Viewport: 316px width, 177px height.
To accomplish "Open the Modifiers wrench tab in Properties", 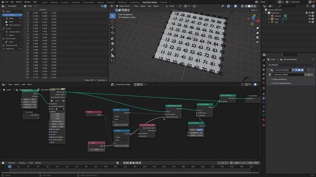I will pyautogui.click(x=264, y=98).
